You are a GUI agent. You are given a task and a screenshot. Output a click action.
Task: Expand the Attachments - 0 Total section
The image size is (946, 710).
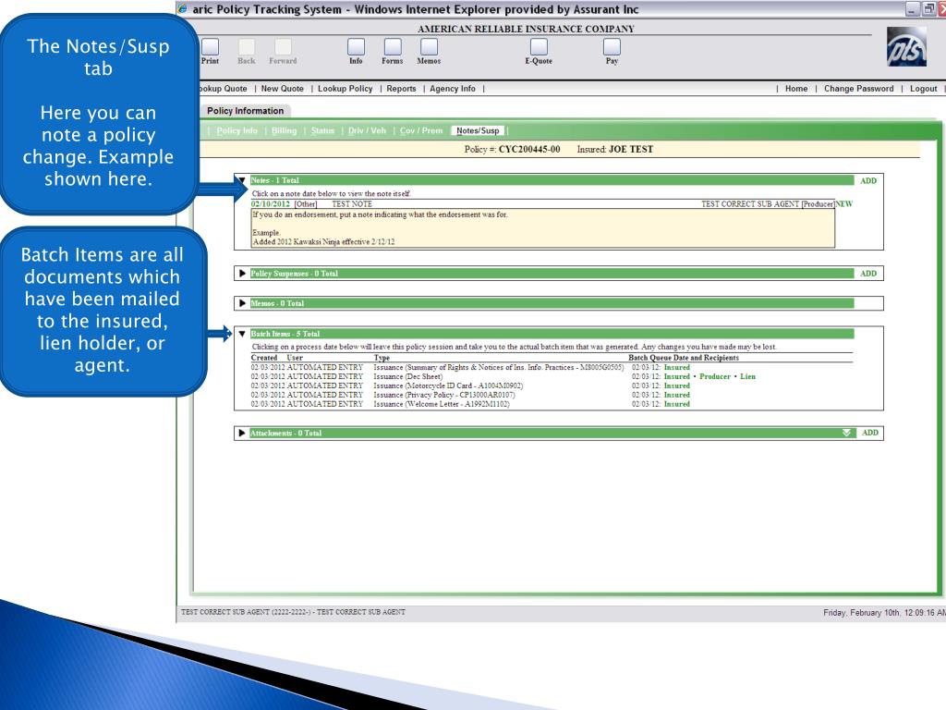coord(242,433)
